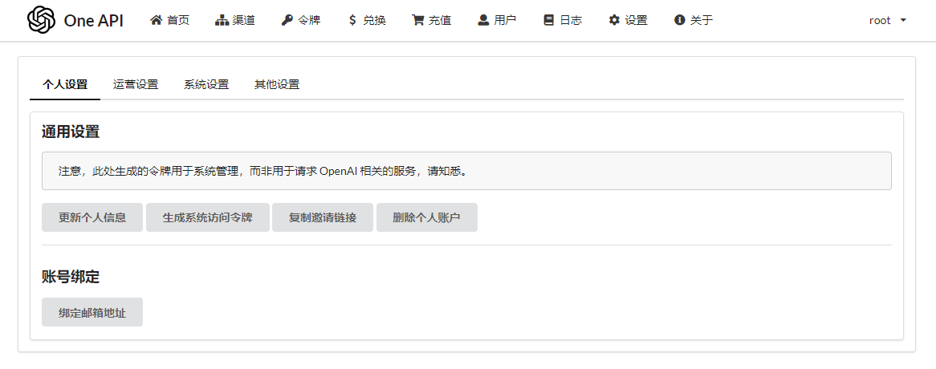Select the 个人设置 tab

tap(65, 85)
